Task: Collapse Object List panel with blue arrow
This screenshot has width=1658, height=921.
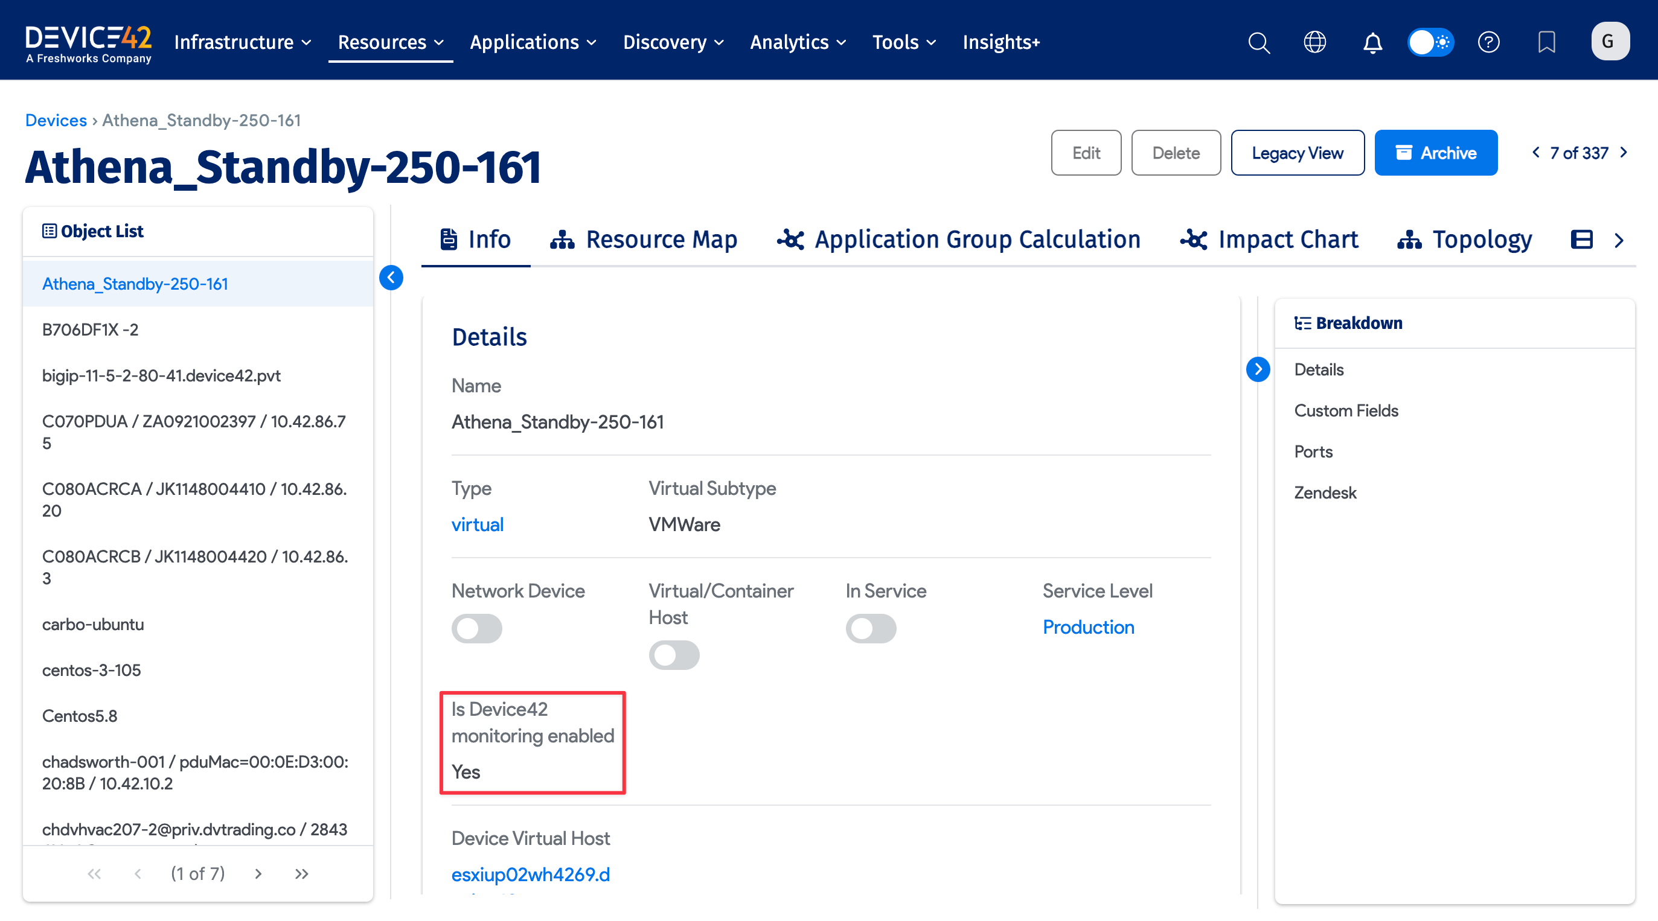Action: pos(391,278)
